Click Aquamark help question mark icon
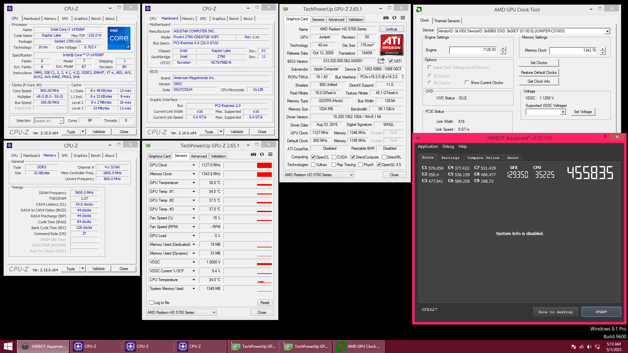This screenshot has width=628, height=353. pos(605,137)
